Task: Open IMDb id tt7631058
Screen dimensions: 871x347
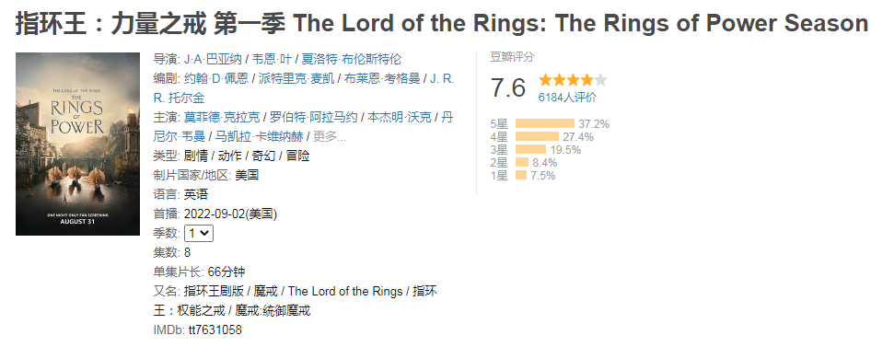Action: (215, 330)
